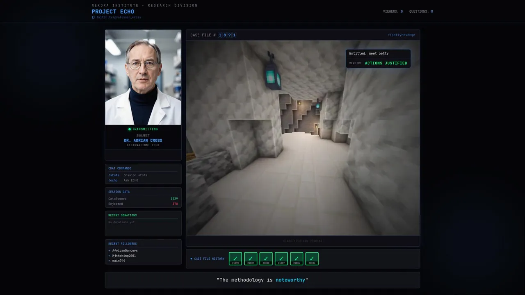The height and width of the screenshot is (295, 525).
Task: Click the QUESTIONS counter
Action: coord(421,11)
